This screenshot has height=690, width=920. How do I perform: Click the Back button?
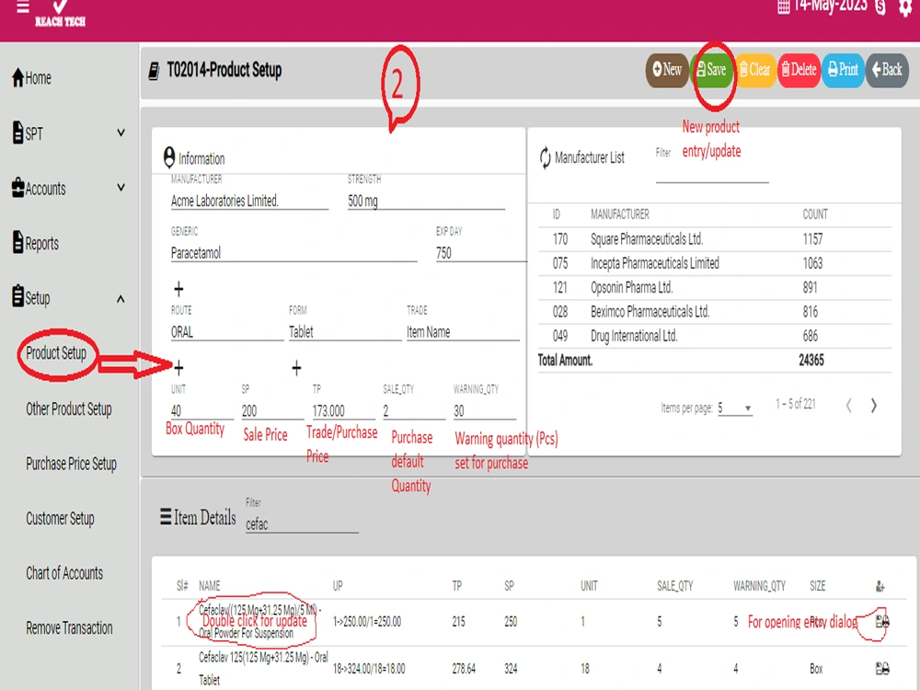click(x=887, y=70)
